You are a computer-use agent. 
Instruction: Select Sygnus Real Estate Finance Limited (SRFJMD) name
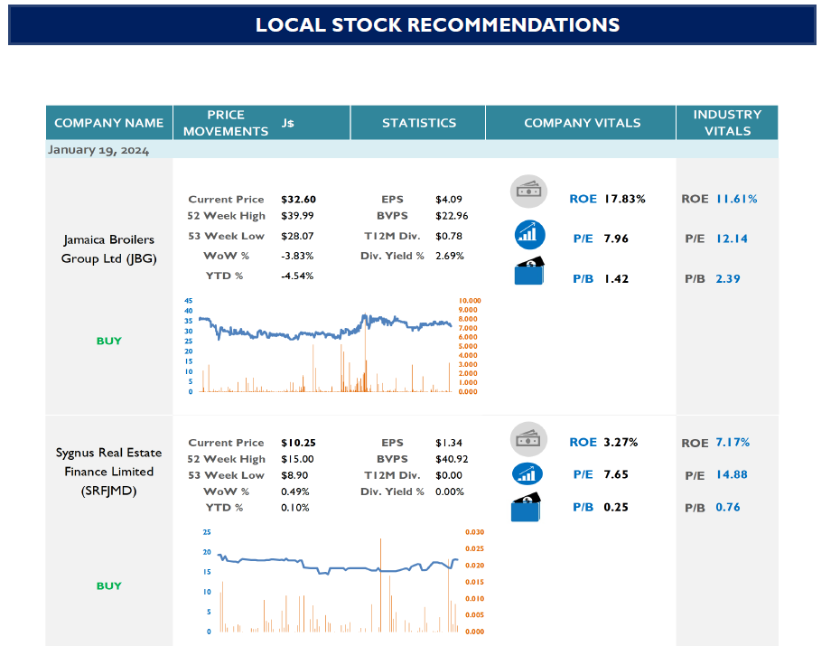pos(108,472)
